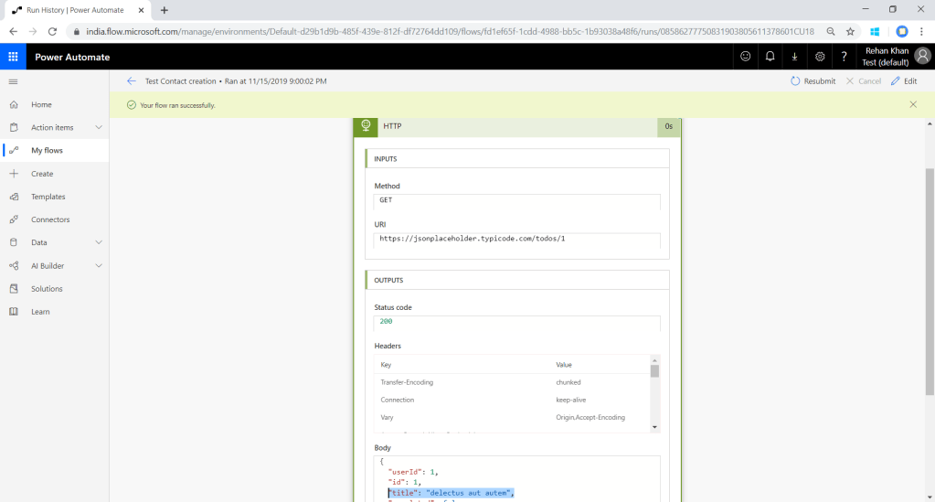Screen dimensions: 935x502
Task: Open the notifications bell
Action: click(770, 57)
